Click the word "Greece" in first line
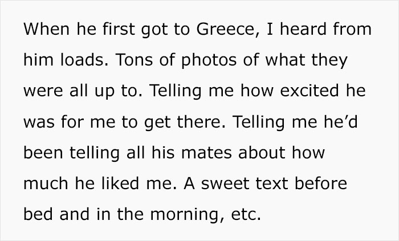Screen dimensions: 399x241 pyautogui.click(x=225, y=29)
